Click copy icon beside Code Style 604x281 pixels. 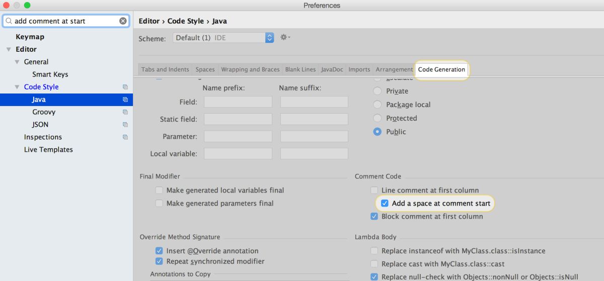click(x=125, y=87)
